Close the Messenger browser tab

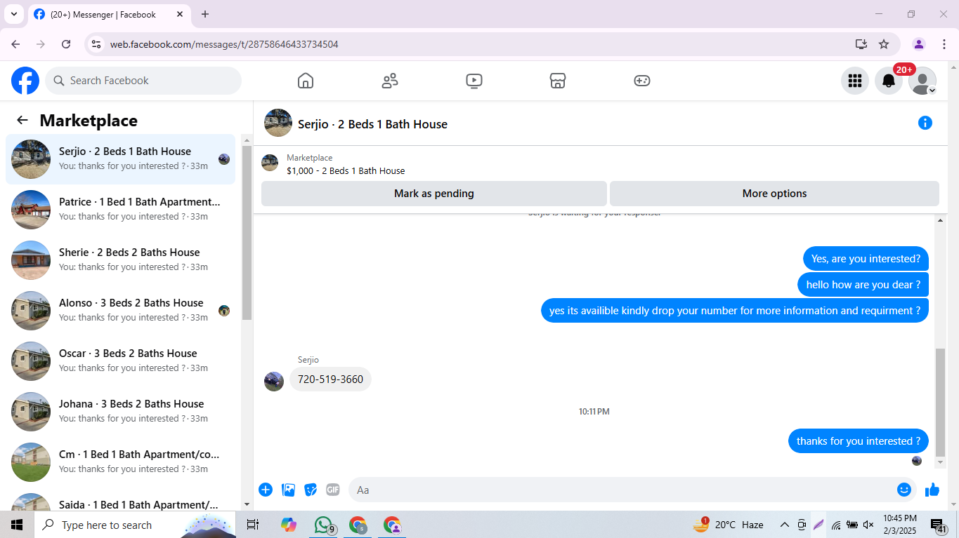180,14
